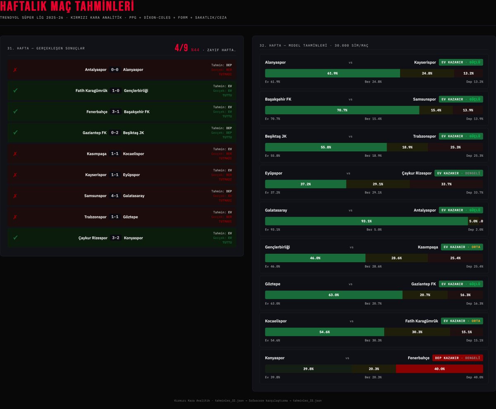This screenshot has width=496, height=409.
Task: Click TUTMADI on the Samsunspor 4-1 Galatasaray row
Action: pos(225,201)
